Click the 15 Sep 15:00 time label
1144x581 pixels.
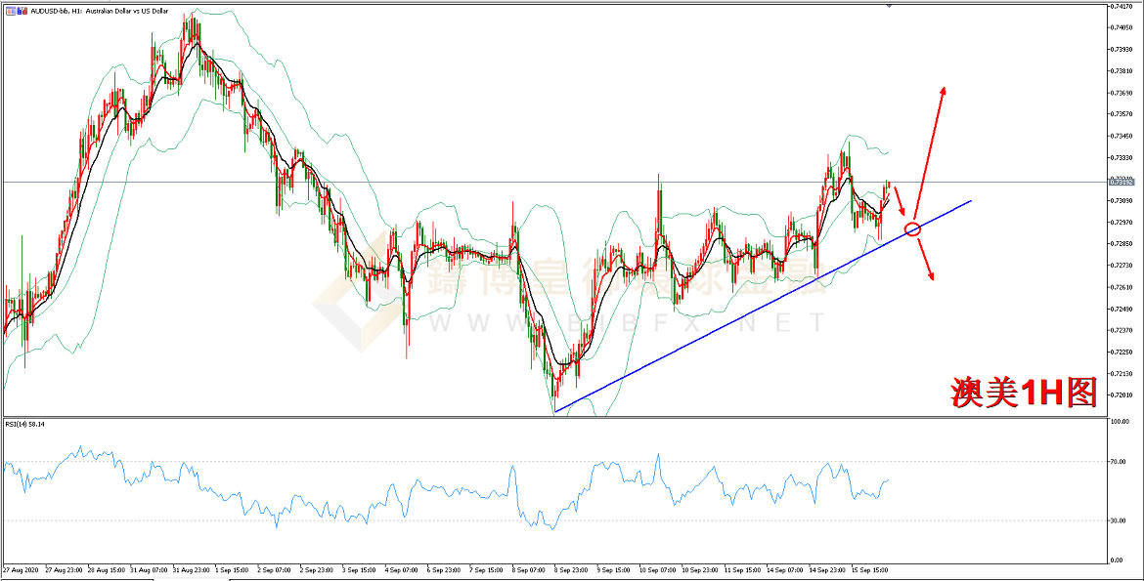click(x=867, y=568)
